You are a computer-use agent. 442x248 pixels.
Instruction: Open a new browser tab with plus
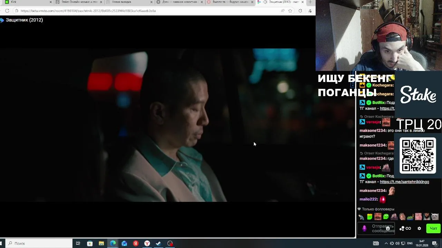[310, 2]
